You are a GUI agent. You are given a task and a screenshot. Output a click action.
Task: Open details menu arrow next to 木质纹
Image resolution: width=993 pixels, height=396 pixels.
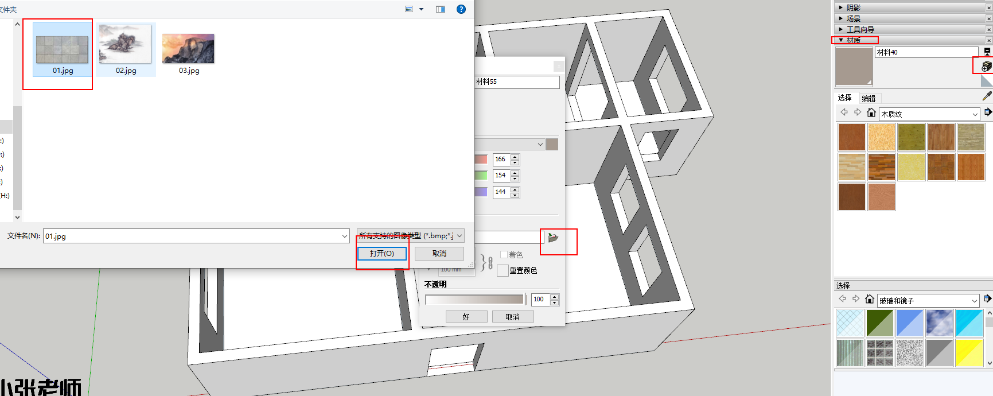tap(988, 112)
